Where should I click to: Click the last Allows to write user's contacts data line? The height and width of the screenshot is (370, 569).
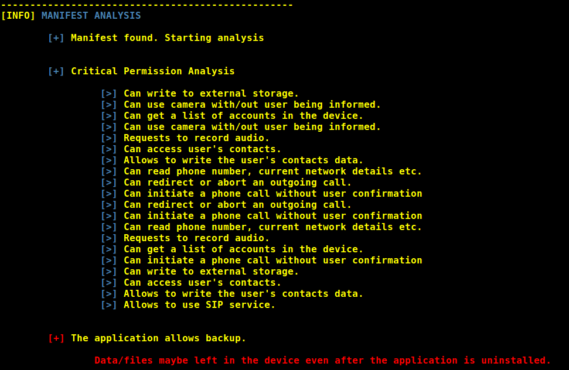coord(243,294)
